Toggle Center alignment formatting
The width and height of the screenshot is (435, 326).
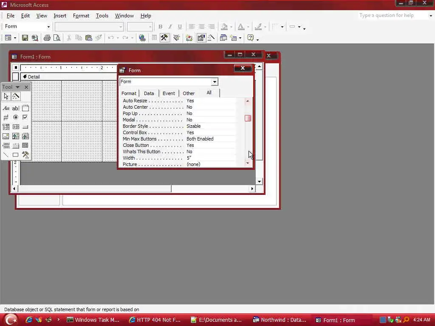201,27
